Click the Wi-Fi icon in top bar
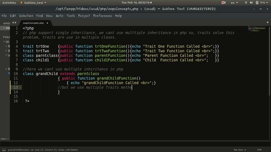The width and height of the screenshot is (271, 152). coord(246,3)
